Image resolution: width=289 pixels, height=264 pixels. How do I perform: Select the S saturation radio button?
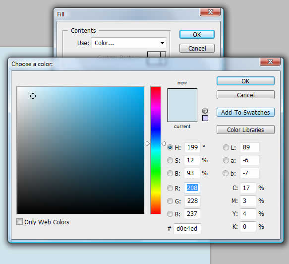pos(170,160)
